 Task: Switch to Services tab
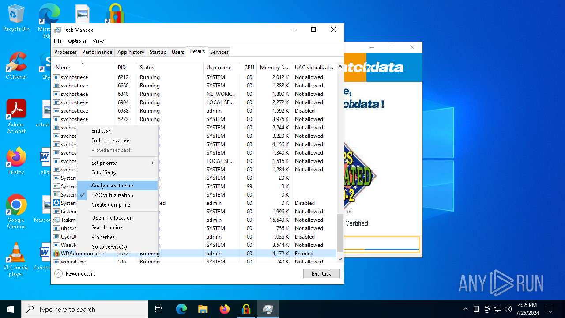[219, 52]
